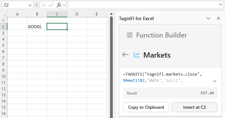The width and height of the screenshot is (225, 118).
Task: Click the "date" parameter placeholder in the formula
Action: (154, 81)
